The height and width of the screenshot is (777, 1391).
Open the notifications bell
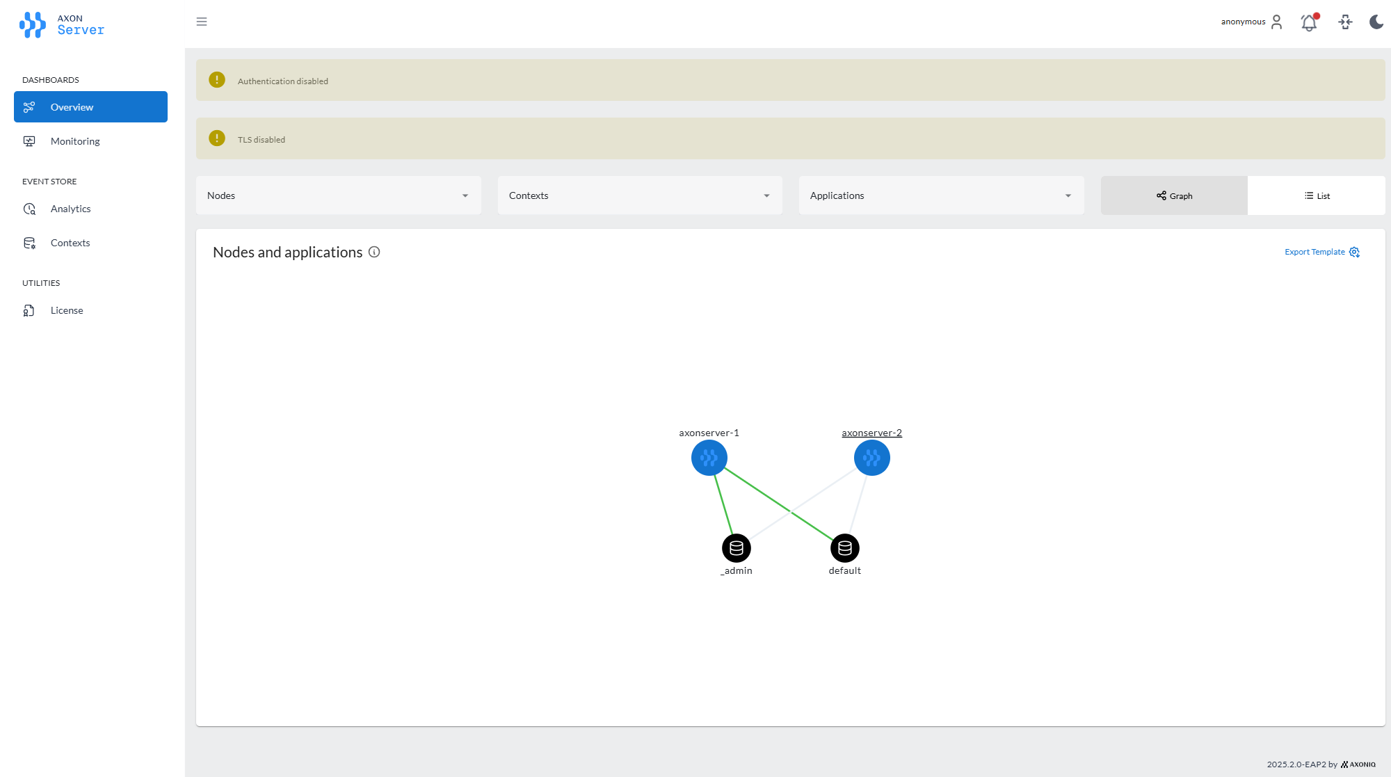point(1309,22)
